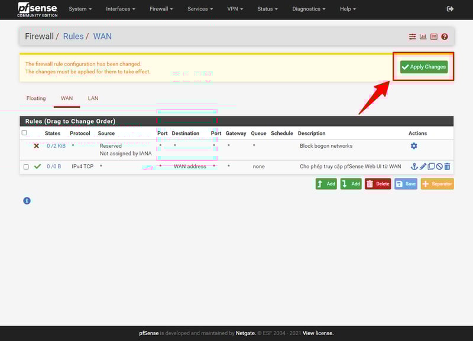Check the pfSense Web UI rule checkbox
Image resolution: width=473 pixels, height=341 pixels.
(x=24, y=167)
